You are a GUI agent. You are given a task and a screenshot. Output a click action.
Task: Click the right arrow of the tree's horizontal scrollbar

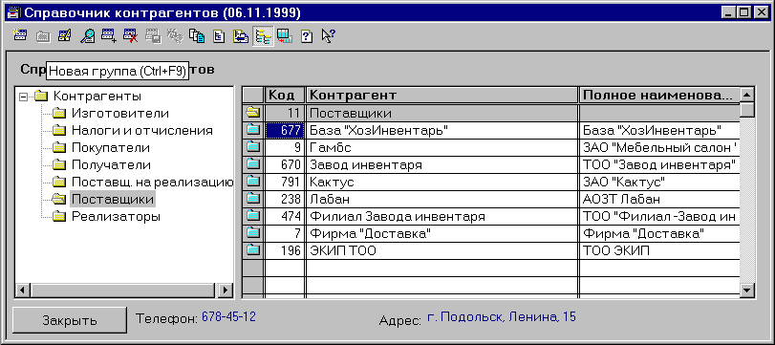226,291
